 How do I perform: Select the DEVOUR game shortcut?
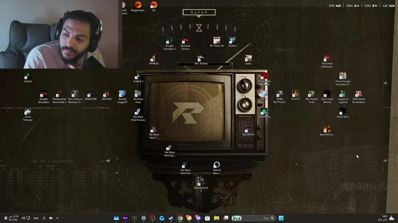pos(106,96)
